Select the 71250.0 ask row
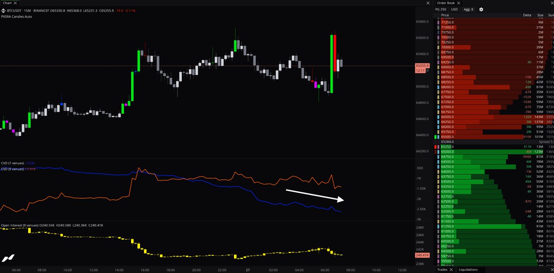Screen dimensions: 554x273 coord(494,22)
